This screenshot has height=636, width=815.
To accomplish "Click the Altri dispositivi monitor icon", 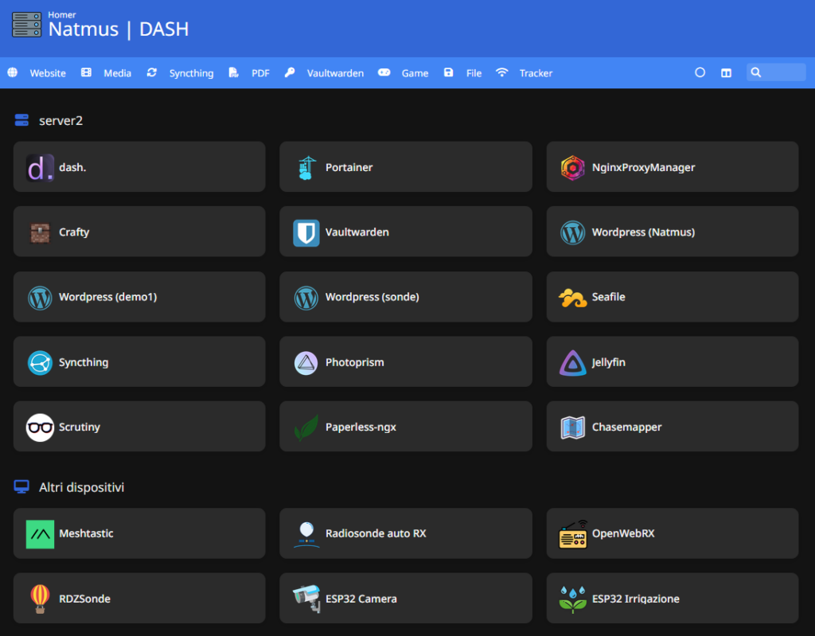I will click(x=21, y=486).
